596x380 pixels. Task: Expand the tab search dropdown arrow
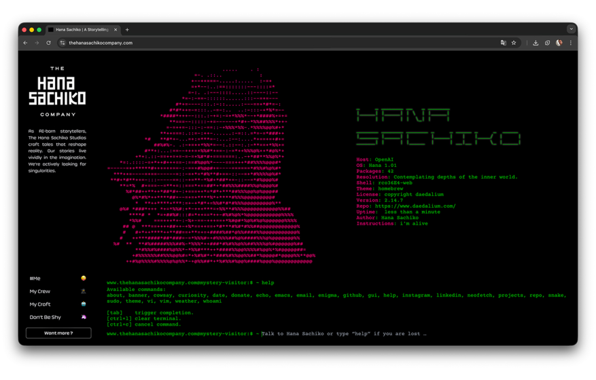click(571, 29)
